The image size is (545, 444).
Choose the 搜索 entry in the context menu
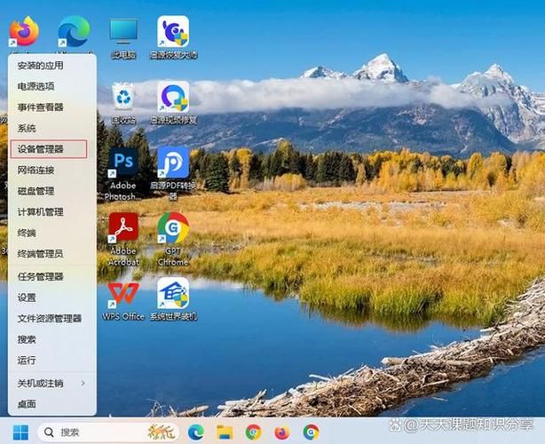pos(52,339)
